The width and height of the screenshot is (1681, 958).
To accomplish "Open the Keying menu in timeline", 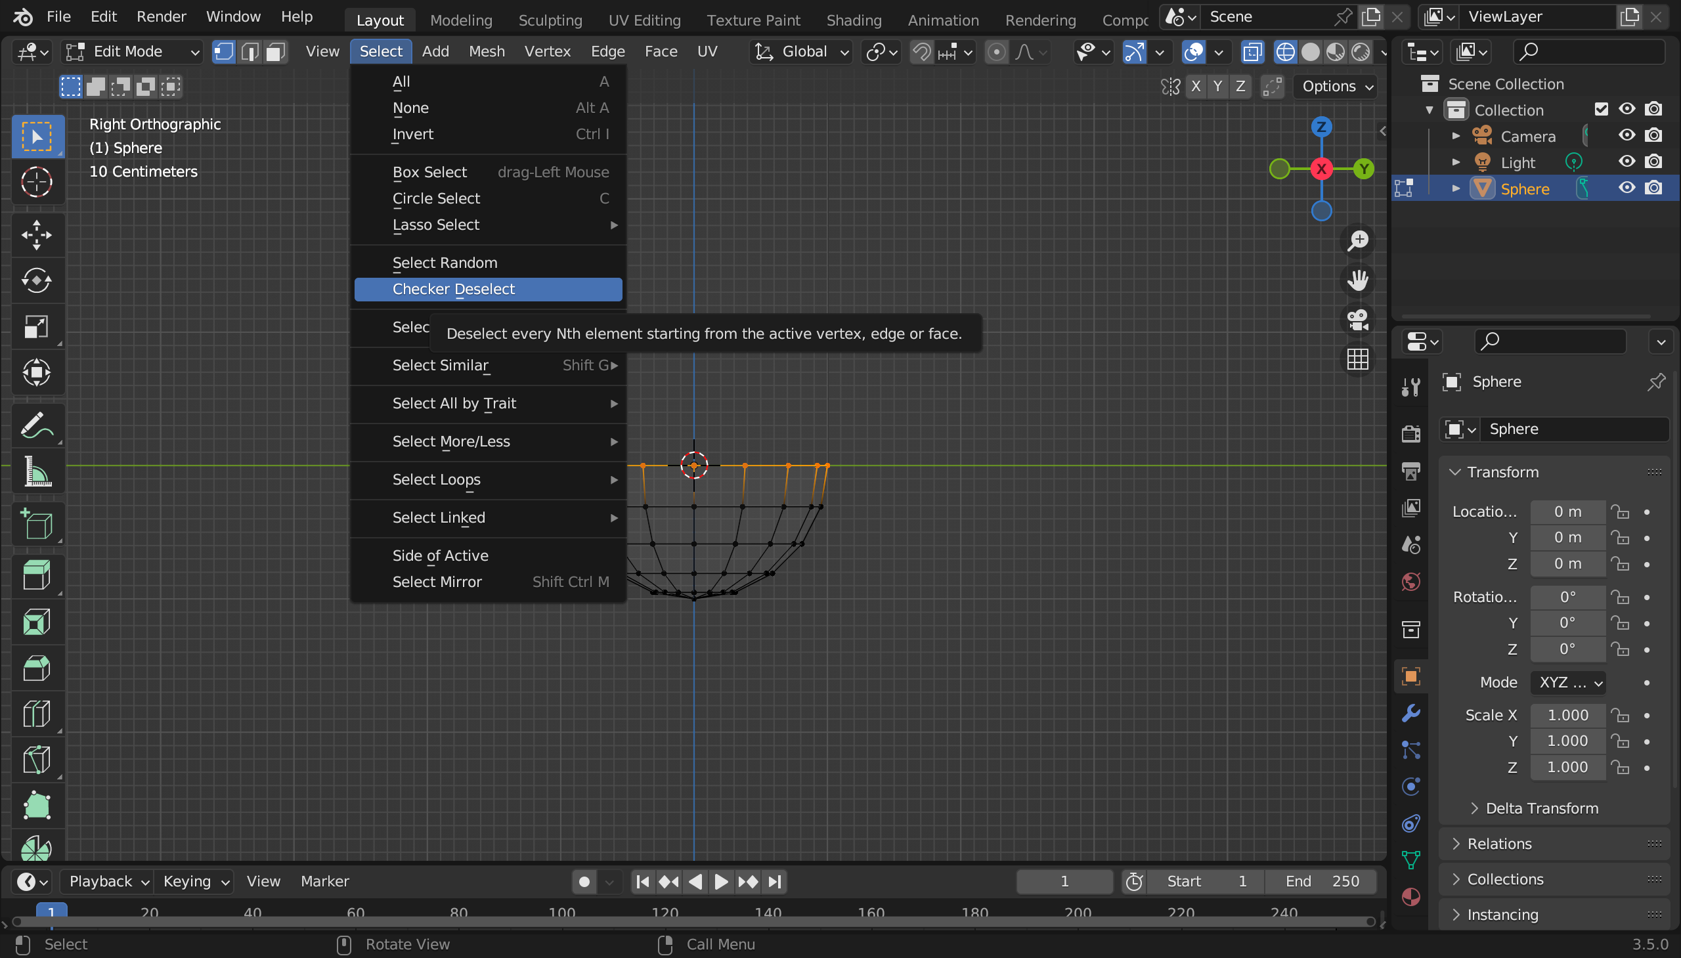I will [x=195, y=881].
